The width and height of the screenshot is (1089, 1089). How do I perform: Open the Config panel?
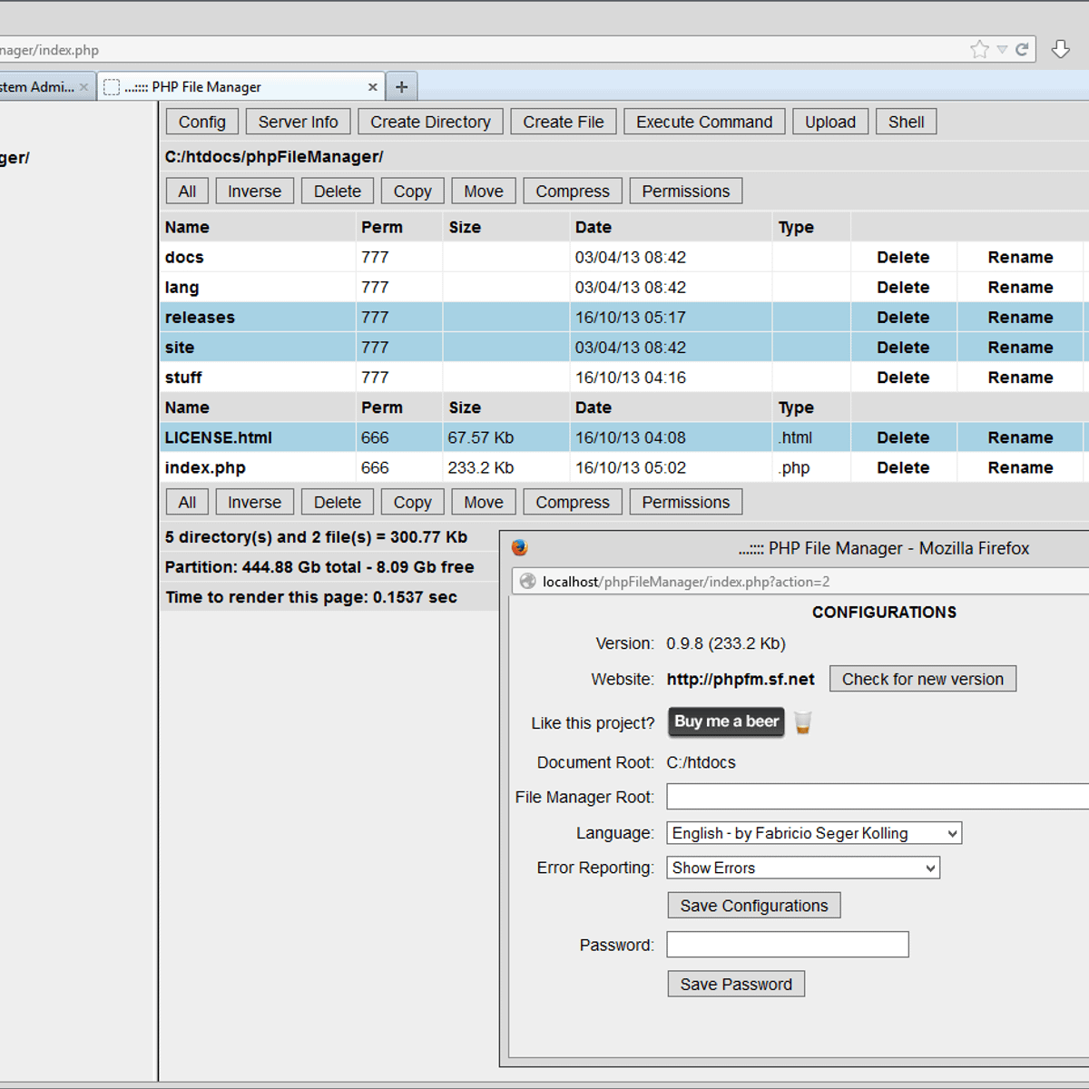202,122
